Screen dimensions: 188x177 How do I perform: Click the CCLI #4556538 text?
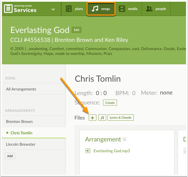30,40
